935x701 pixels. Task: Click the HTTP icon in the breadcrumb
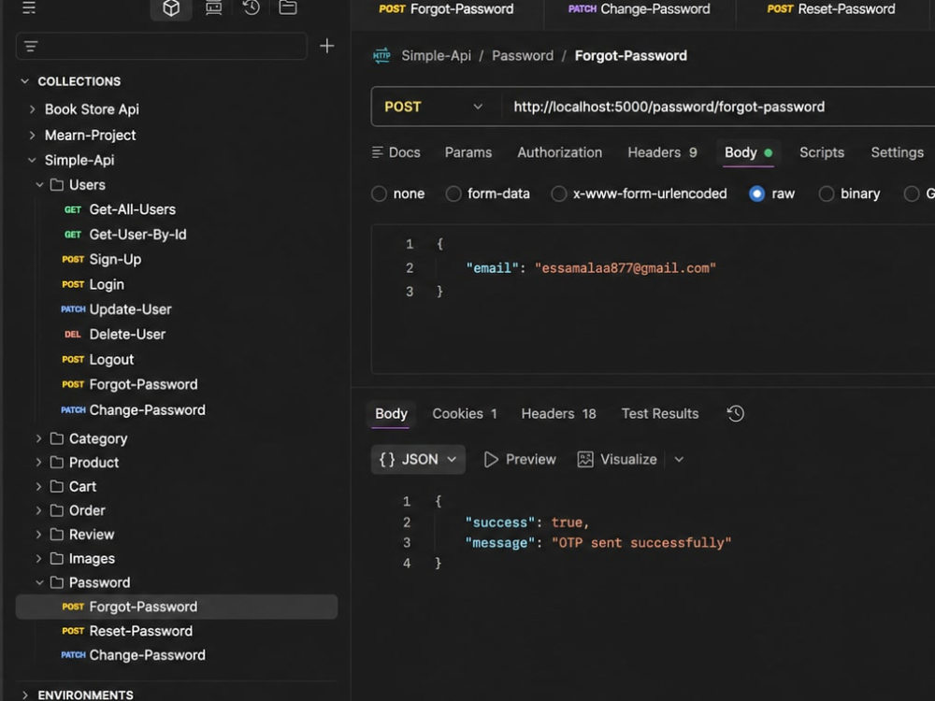click(381, 55)
